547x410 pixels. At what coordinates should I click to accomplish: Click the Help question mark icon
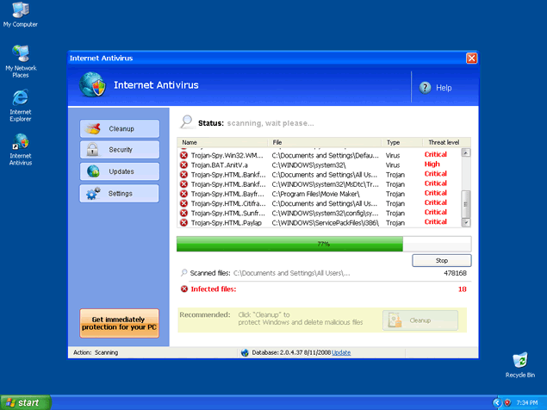[x=425, y=88]
